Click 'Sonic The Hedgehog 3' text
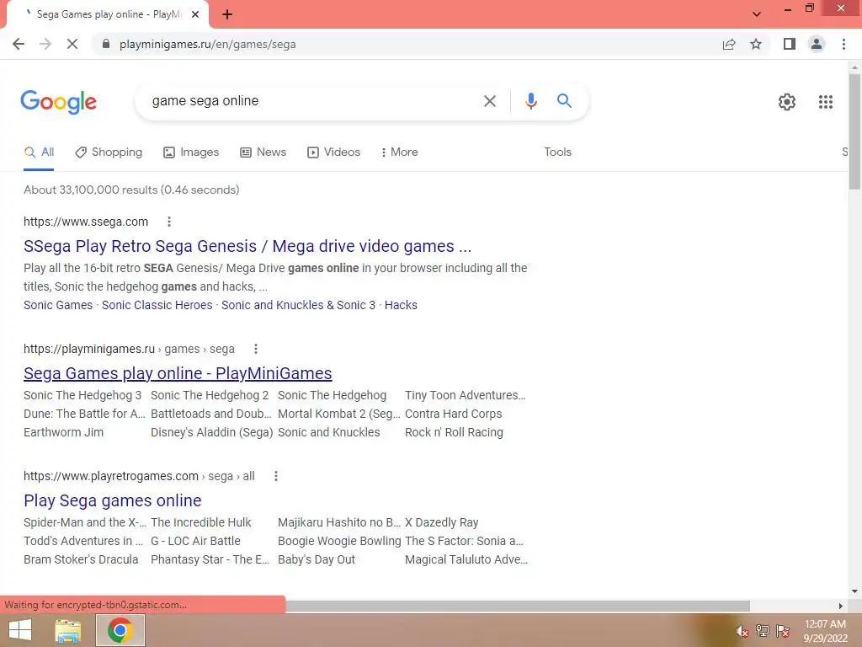Image resolution: width=862 pixels, height=647 pixels. click(x=82, y=395)
